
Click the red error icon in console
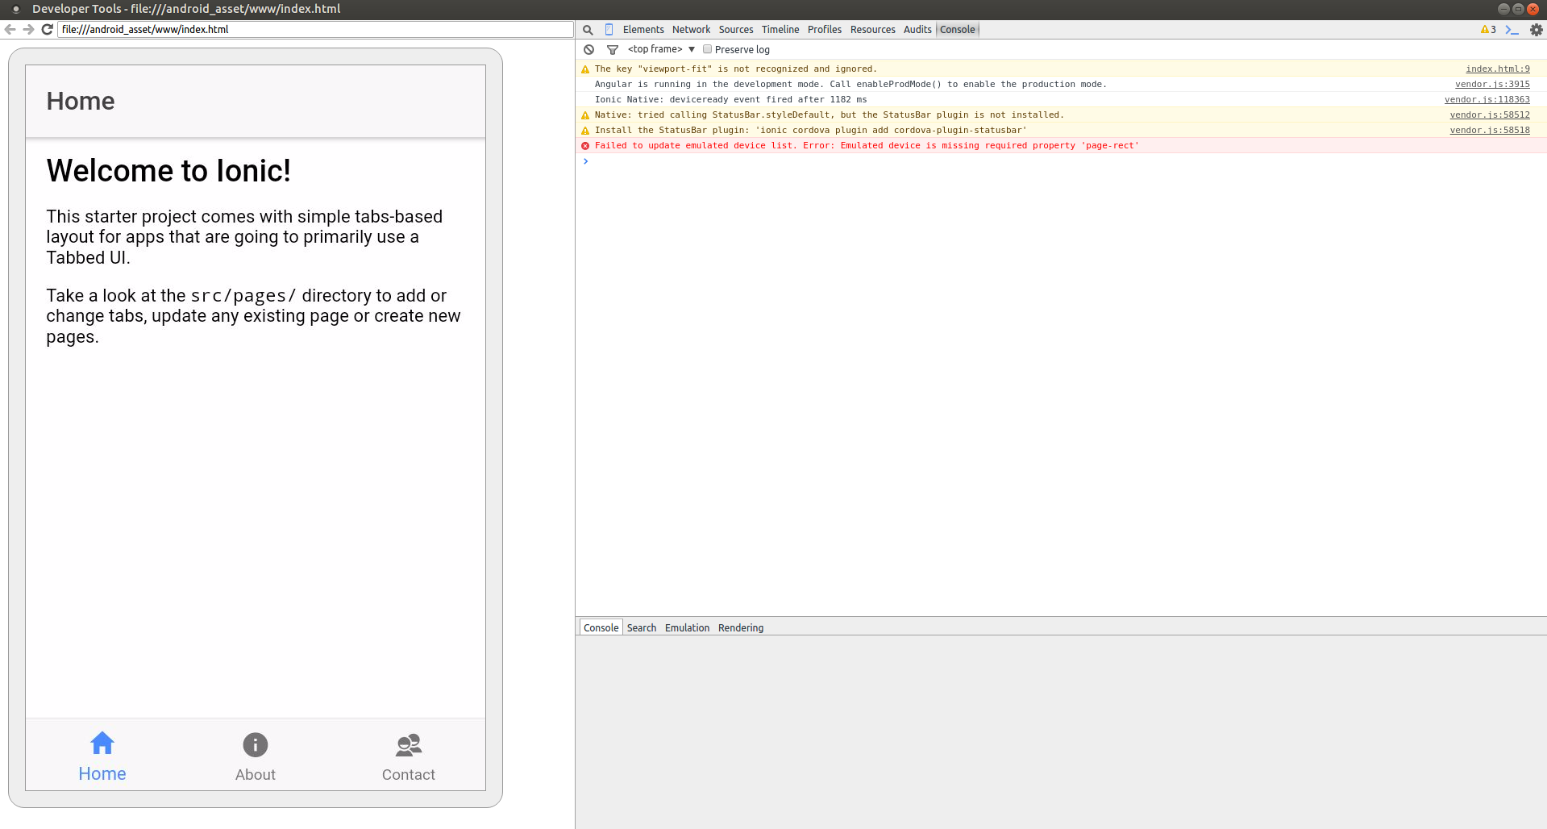tap(585, 146)
